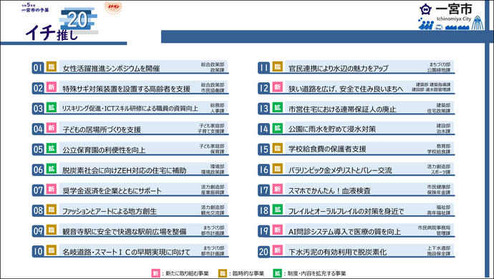Click the number 10 badge
The image size is (494, 279).
tap(38, 251)
